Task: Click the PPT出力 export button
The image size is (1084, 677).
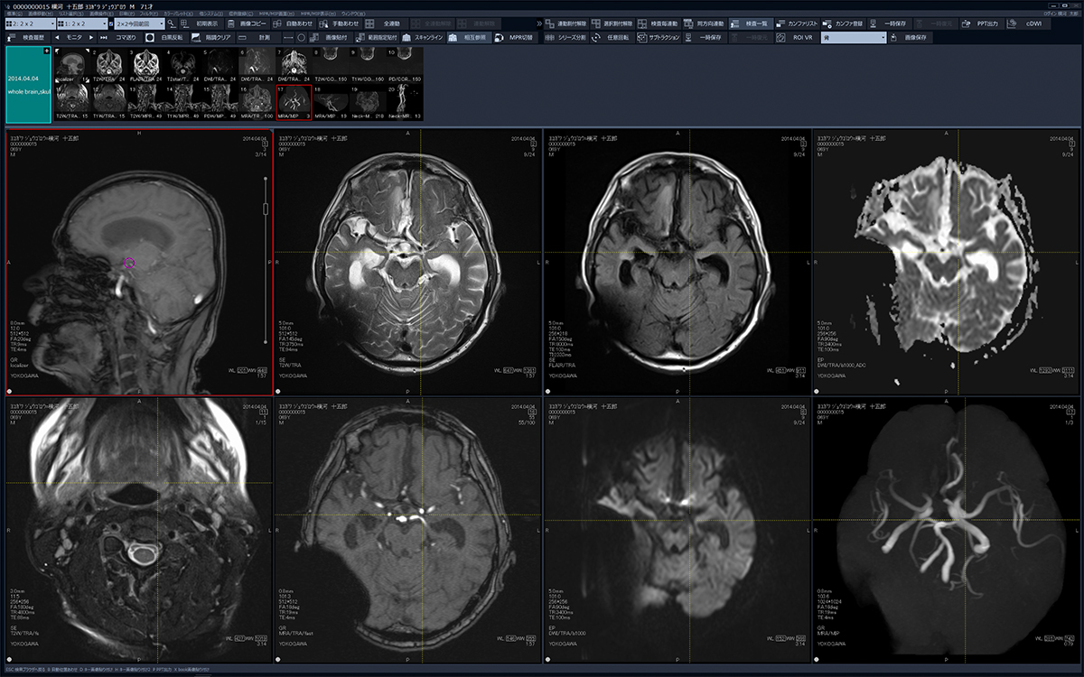Action: pyautogui.click(x=984, y=23)
